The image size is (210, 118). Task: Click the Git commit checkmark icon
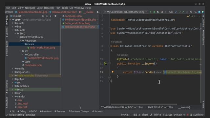(x=179, y=12)
